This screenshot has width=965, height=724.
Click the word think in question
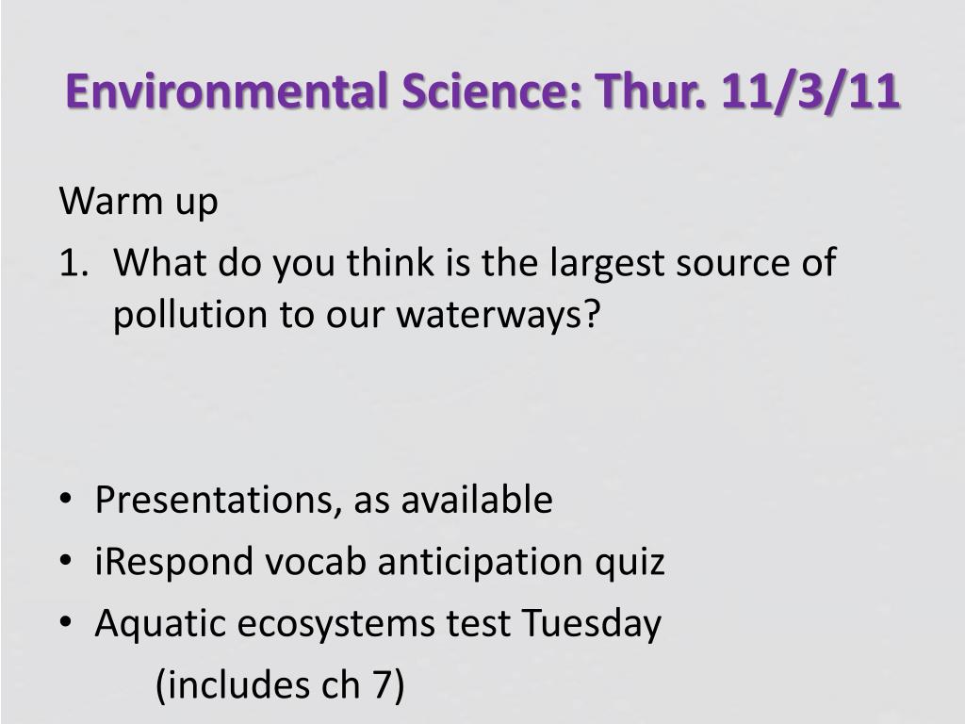pos(391,263)
